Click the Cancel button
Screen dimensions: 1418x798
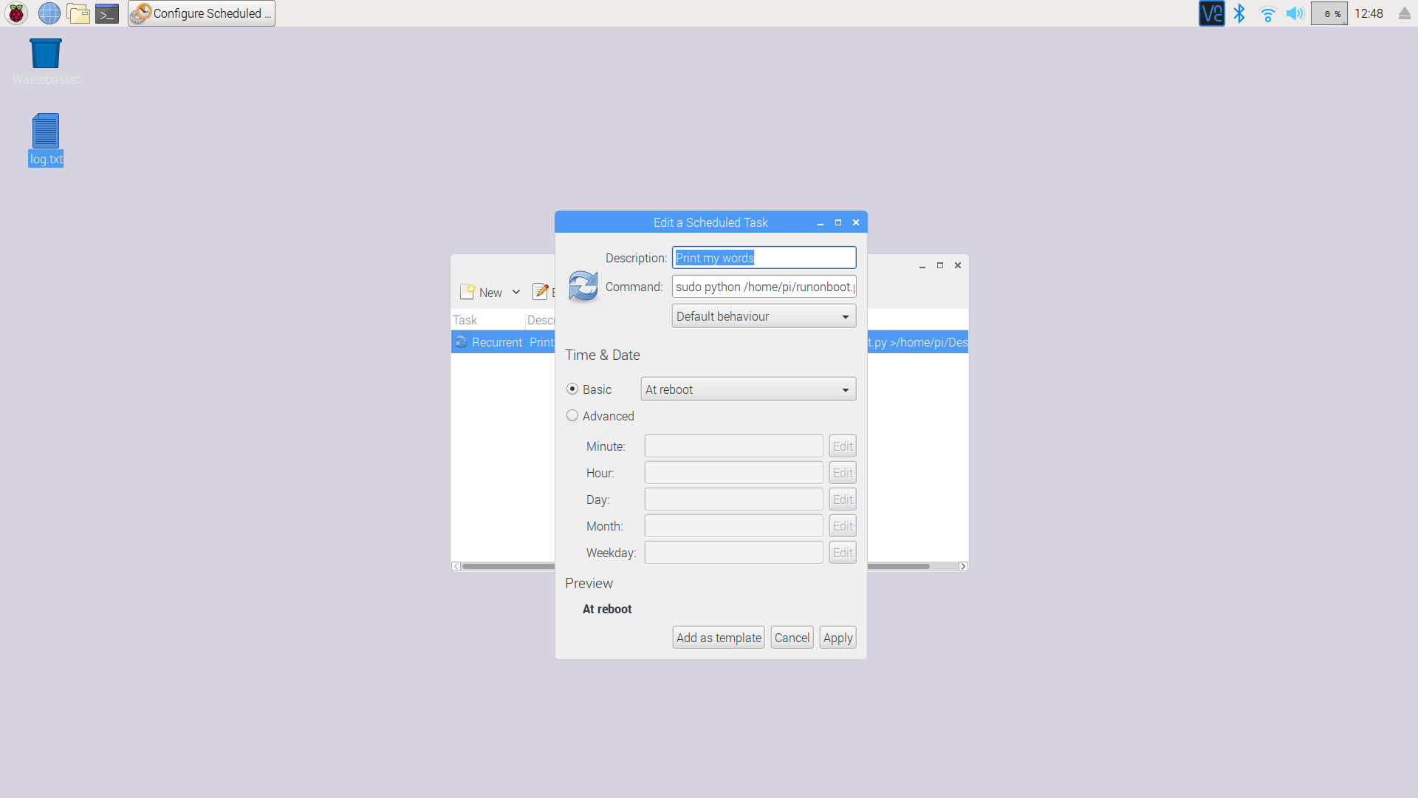pyautogui.click(x=792, y=638)
